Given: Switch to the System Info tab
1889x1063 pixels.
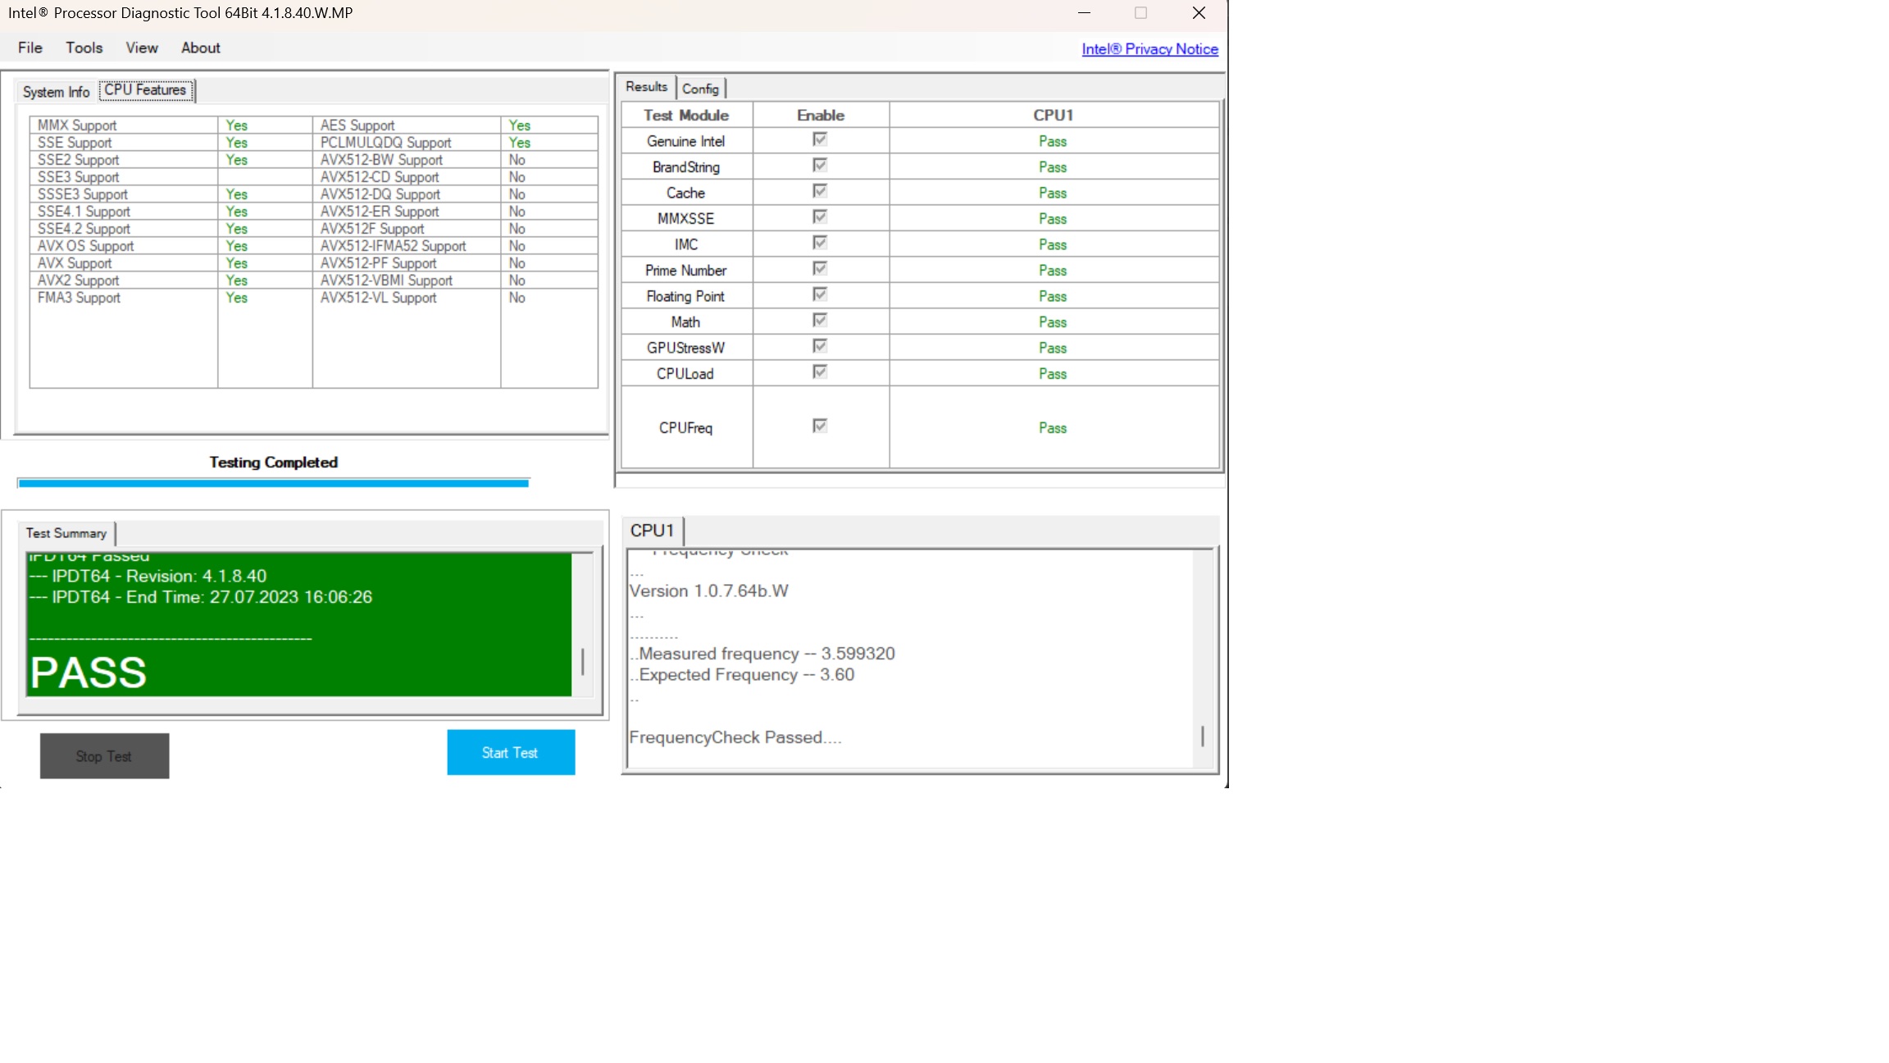Looking at the screenshot, I should (x=56, y=92).
